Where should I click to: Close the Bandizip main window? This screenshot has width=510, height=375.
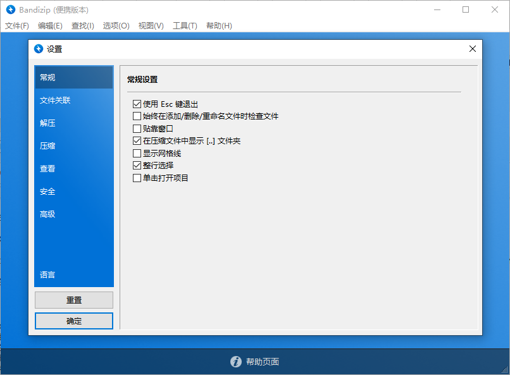click(495, 9)
